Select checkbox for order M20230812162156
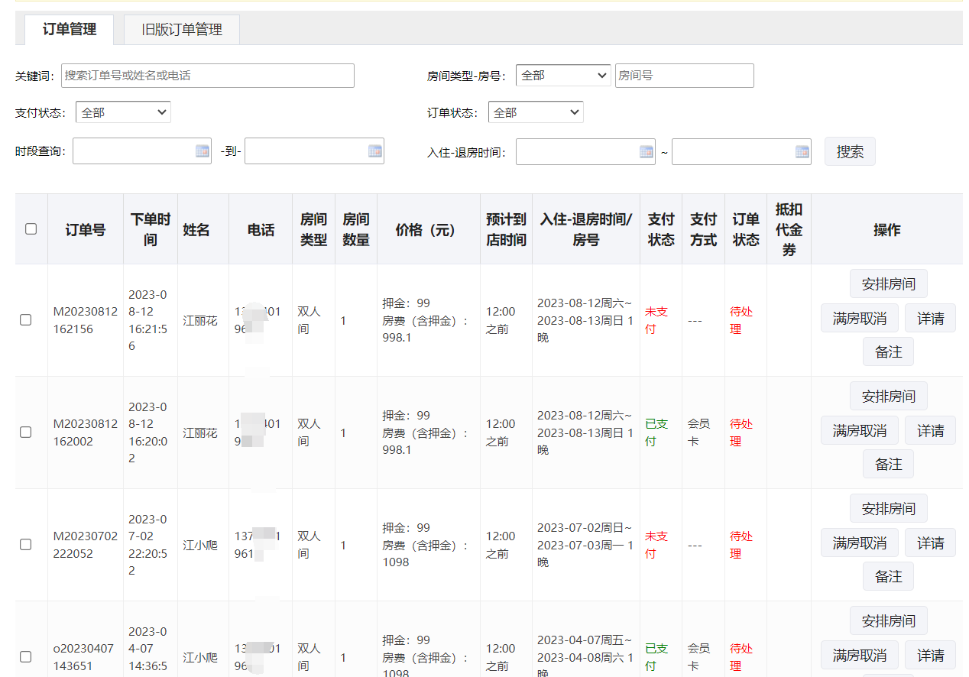 pyautogui.click(x=26, y=320)
